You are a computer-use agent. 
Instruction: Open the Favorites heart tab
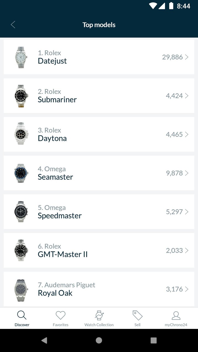point(61,318)
